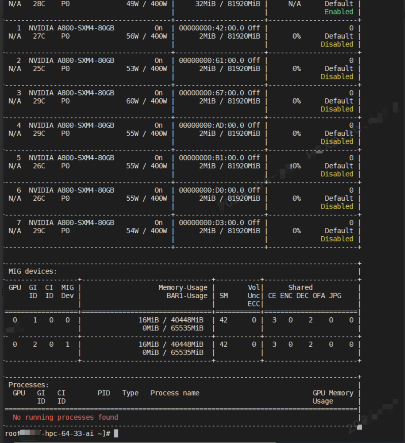Viewport: 405px width, 443px height.
Task: Select the 'PID' column header
Action: click(104, 393)
